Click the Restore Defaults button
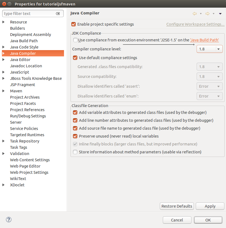The height and width of the screenshot is (228, 226). tap(177, 206)
